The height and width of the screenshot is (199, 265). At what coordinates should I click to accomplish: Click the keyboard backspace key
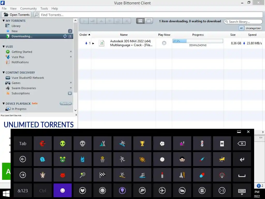click(242, 144)
